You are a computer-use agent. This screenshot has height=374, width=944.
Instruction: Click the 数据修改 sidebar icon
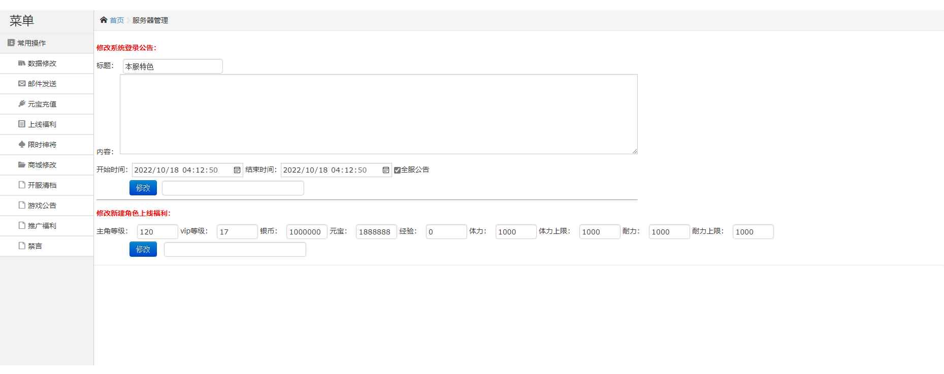(x=21, y=63)
